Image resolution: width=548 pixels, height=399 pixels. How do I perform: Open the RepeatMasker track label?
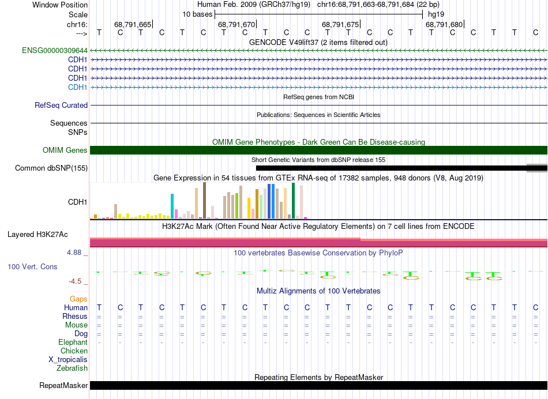point(63,386)
